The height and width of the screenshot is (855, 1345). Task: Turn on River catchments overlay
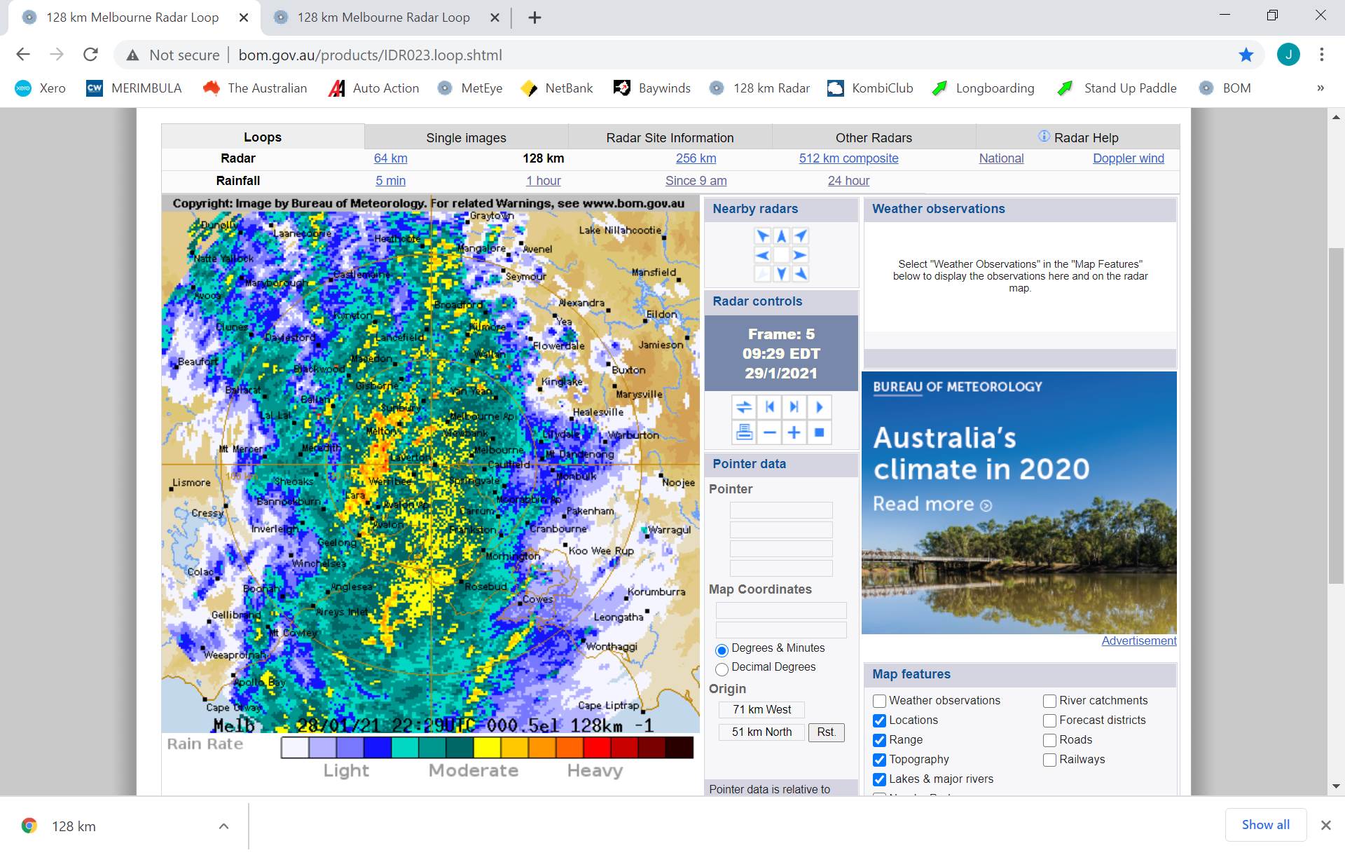[x=1049, y=701]
